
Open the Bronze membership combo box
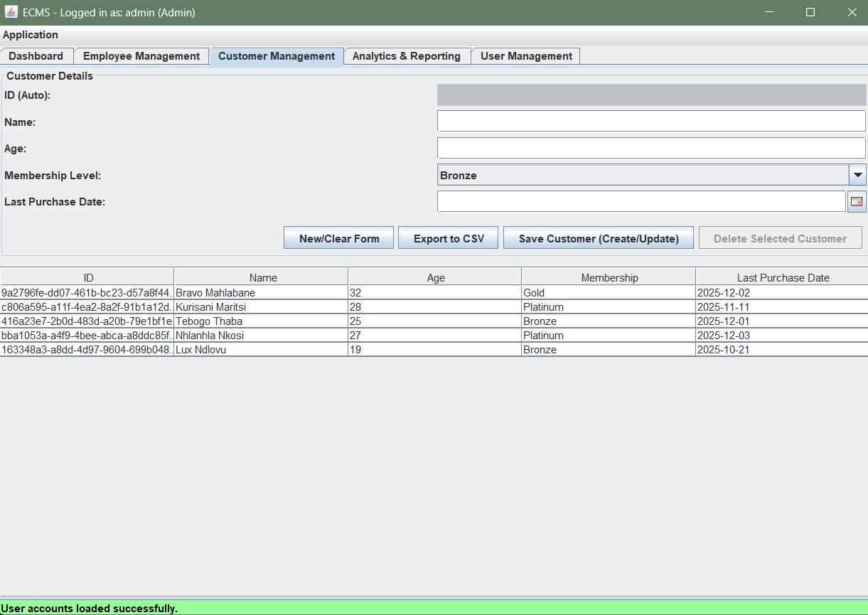[643, 175]
